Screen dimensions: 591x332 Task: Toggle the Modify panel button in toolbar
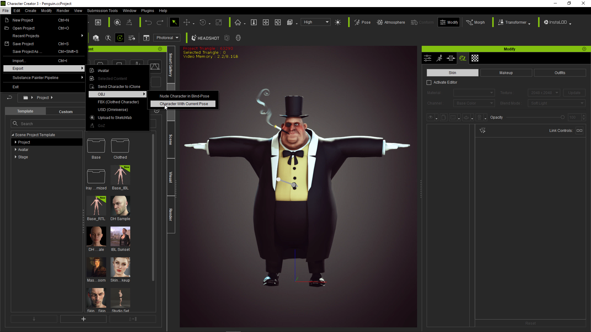[449, 22]
